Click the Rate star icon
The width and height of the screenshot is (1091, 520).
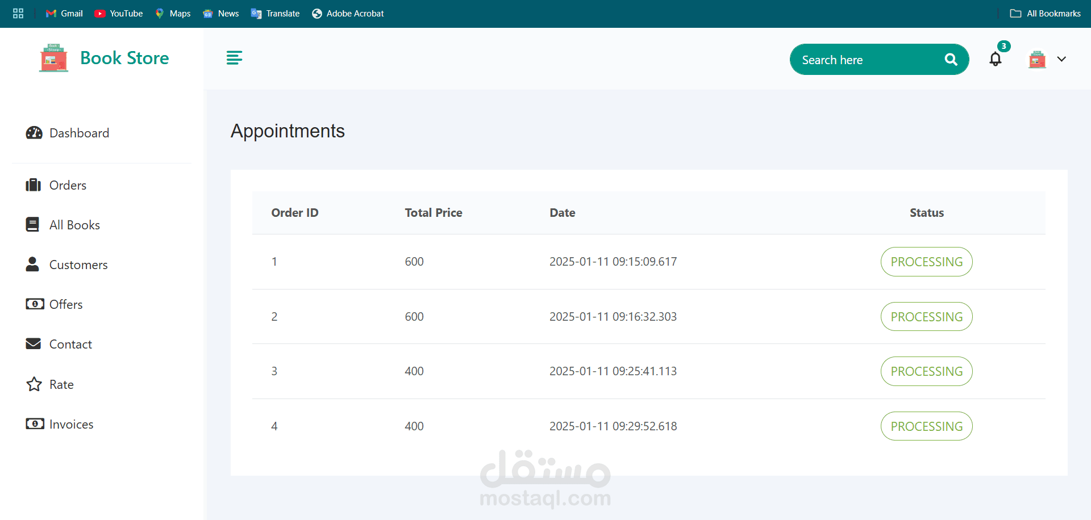tap(34, 384)
